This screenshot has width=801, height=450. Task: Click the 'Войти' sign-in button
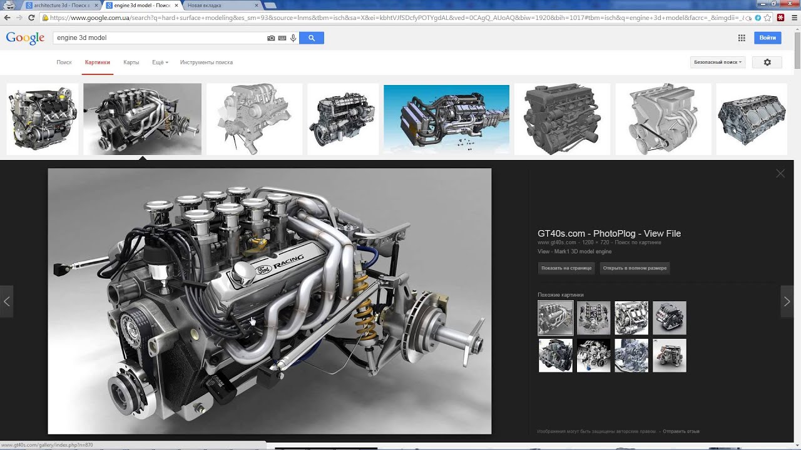point(768,38)
